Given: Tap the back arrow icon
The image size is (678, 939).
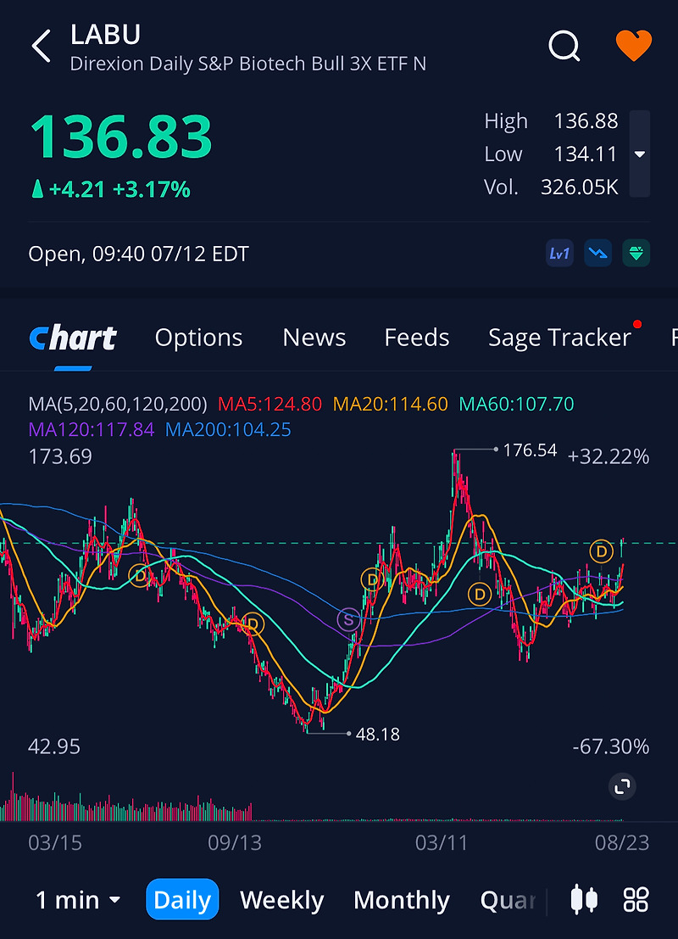Looking at the screenshot, I should 42,46.
